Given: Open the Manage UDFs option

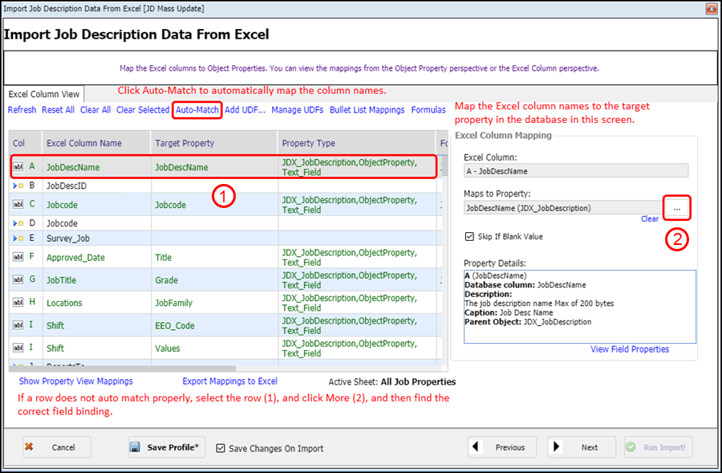Looking at the screenshot, I should point(297,110).
